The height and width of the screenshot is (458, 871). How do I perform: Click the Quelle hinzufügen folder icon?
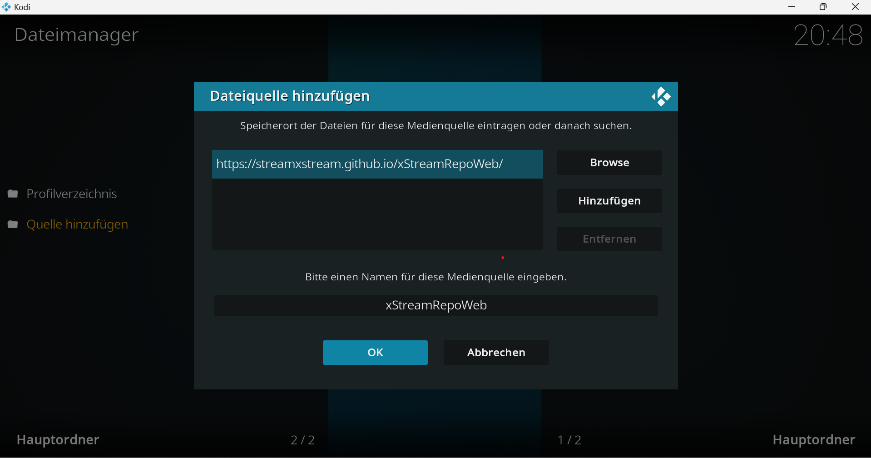coord(13,224)
